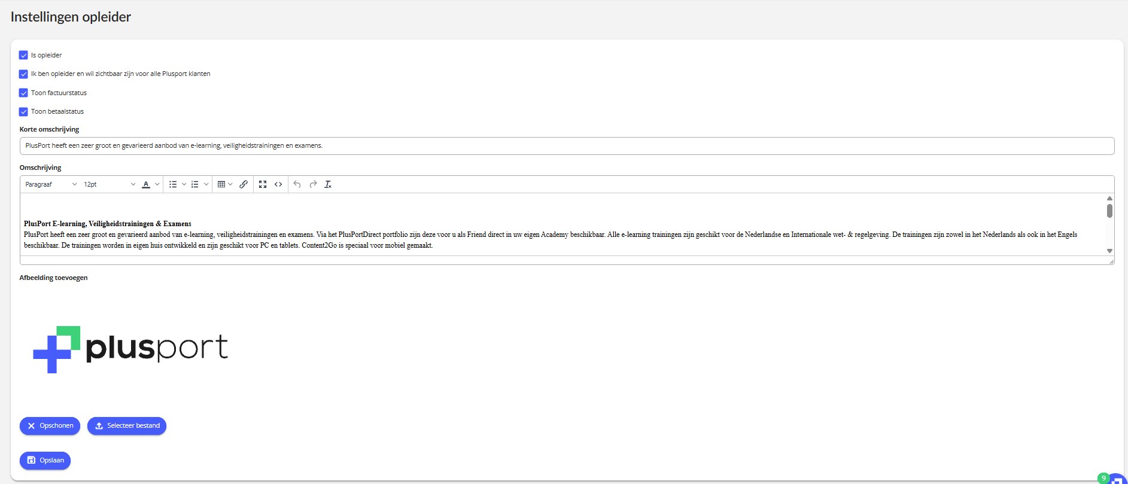Click the Korte omschrijving input field

tap(567, 146)
